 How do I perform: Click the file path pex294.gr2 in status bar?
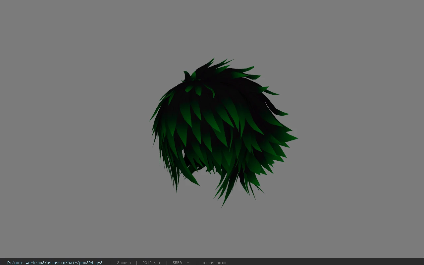[x=55, y=263]
